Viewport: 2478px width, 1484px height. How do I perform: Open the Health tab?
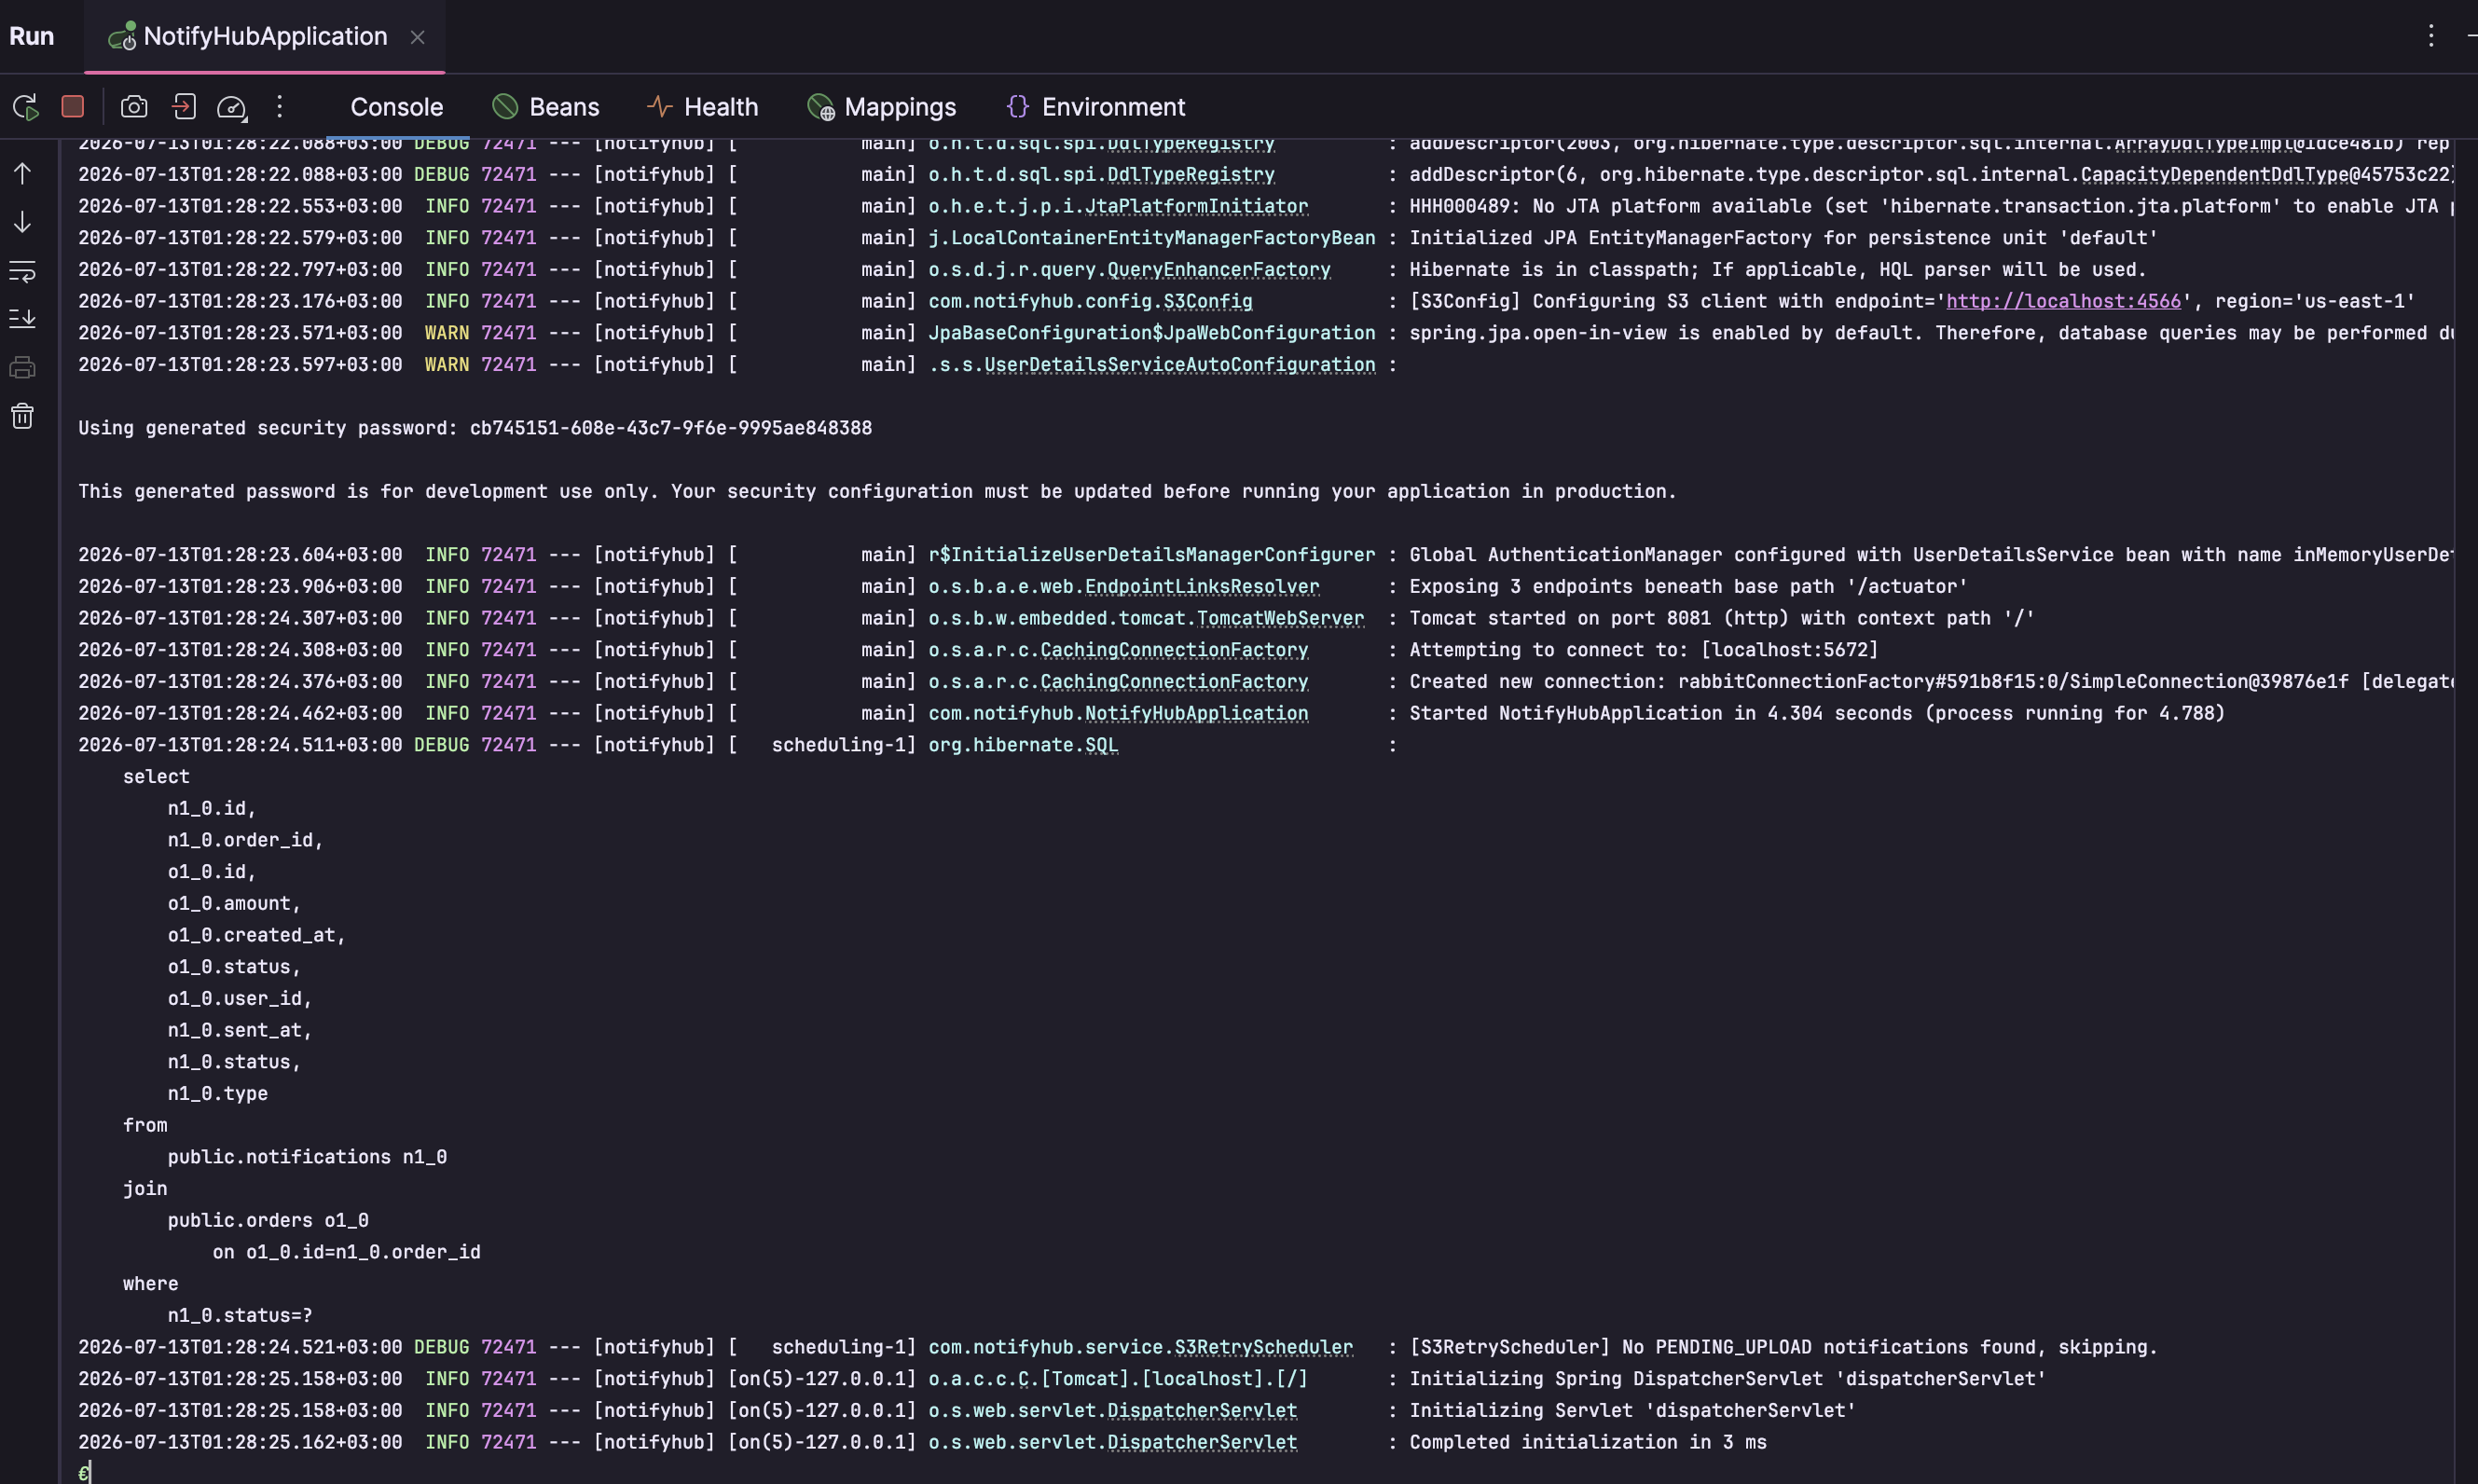[703, 107]
